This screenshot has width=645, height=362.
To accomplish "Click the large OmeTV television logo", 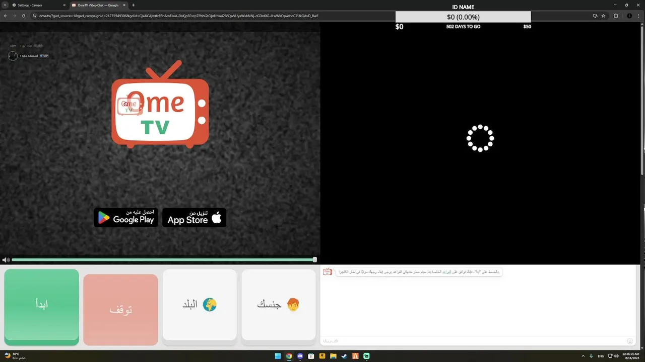I will point(160,104).
